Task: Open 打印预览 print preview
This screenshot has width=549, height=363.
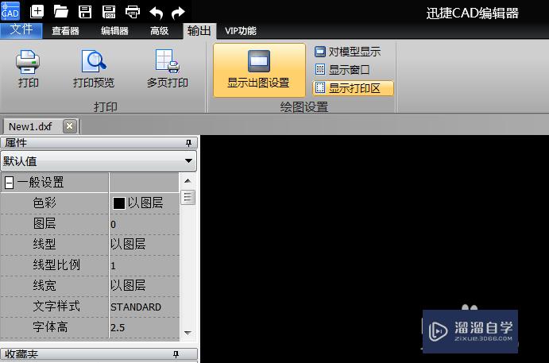Action: (x=94, y=69)
